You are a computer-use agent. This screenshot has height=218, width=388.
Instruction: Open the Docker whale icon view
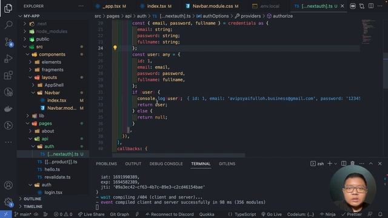(8, 109)
